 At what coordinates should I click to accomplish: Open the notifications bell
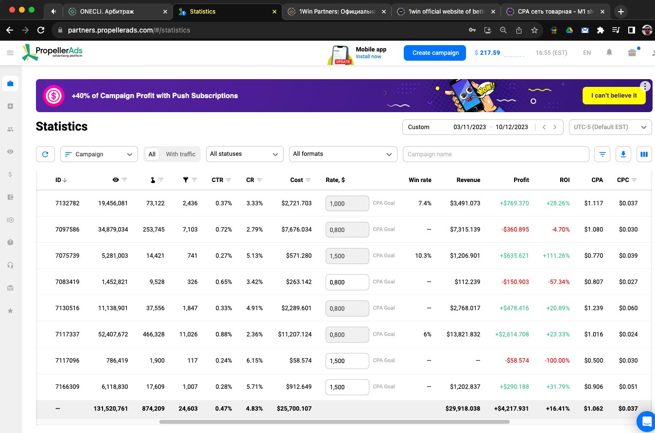coord(609,52)
